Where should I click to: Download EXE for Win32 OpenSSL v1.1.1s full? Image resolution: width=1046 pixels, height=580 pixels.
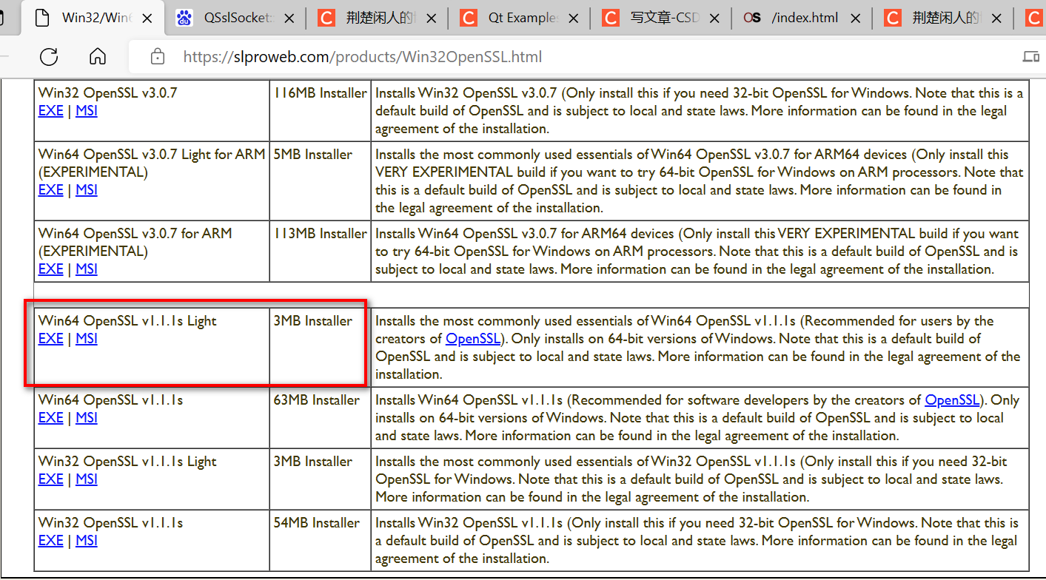(50, 541)
